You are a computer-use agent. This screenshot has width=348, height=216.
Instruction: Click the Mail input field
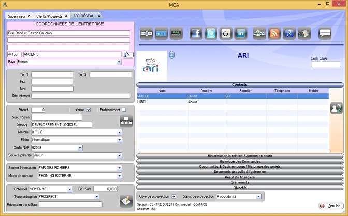coord(52,89)
